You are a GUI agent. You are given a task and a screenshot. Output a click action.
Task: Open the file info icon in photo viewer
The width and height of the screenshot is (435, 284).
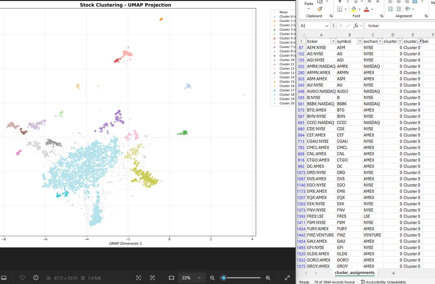pos(36,278)
